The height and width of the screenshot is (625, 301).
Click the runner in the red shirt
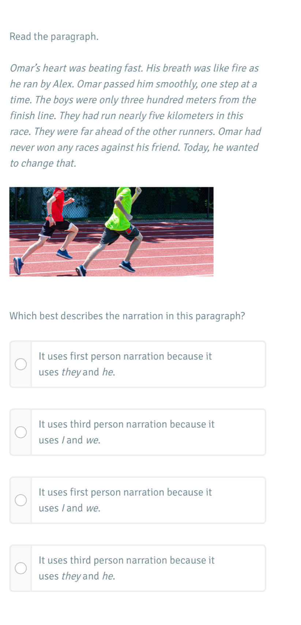[49, 229]
